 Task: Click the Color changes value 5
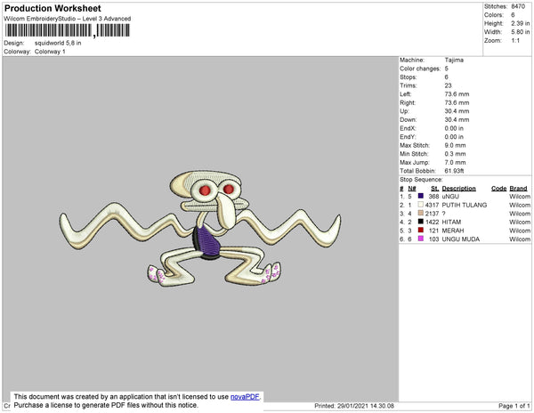(x=447, y=69)
